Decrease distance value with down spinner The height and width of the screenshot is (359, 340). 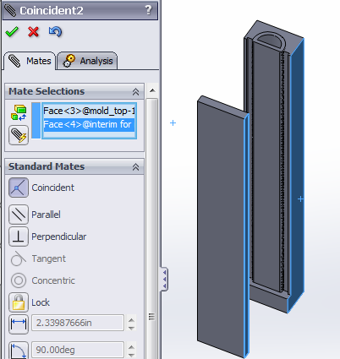tap(131, 328)
